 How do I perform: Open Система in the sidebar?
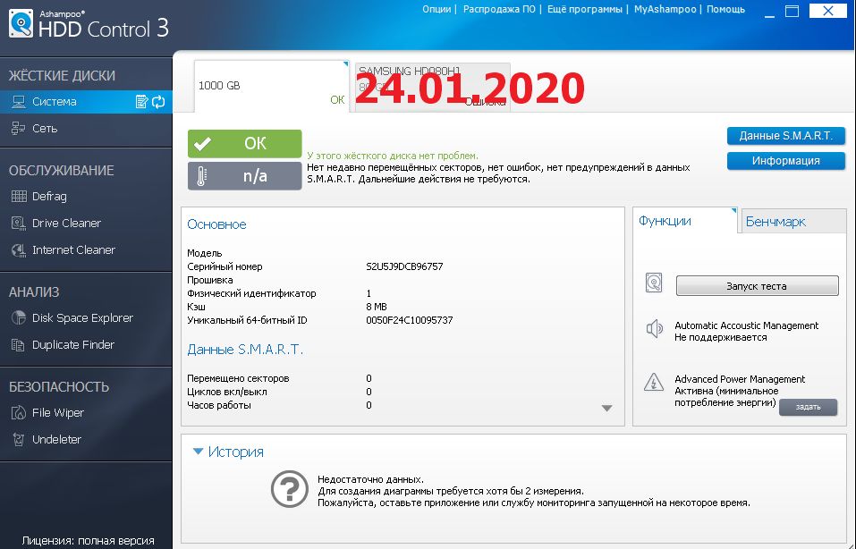click(86, 102)
